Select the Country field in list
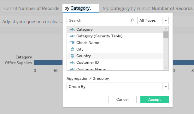The width and height of the screenshot is (194, 114). [115, 56]
